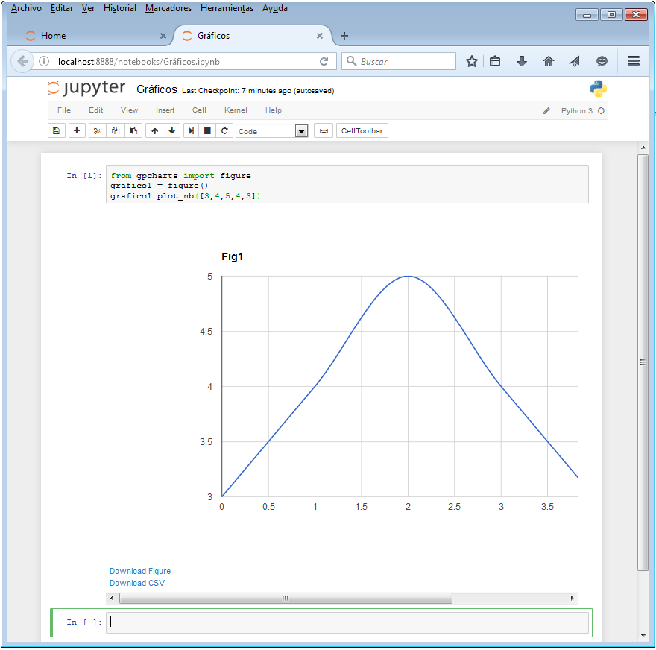
Task: Open the command palette keyboard icon
Action: point(324,130)
